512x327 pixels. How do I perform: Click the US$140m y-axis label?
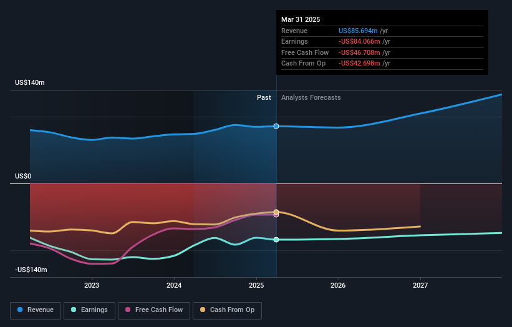tap(30, 82)
